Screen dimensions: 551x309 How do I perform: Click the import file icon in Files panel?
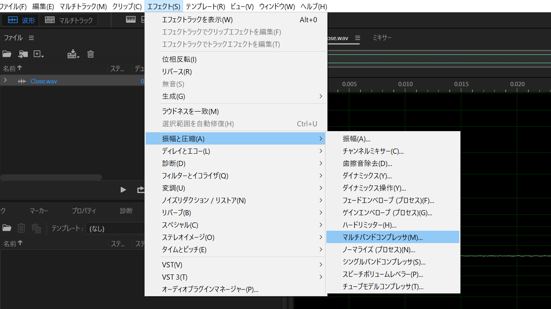point(23,54)
